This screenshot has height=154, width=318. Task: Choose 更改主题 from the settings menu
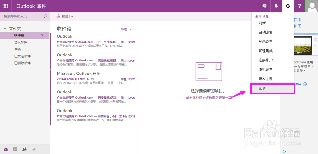click(x=273, y=79)
